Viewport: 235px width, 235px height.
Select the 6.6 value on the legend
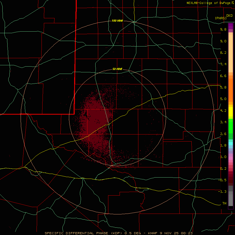(x=223, y=76)
